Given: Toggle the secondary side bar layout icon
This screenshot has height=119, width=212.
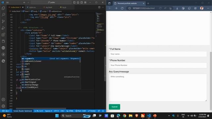Looking at the screenshot, I should click(81, 2).
